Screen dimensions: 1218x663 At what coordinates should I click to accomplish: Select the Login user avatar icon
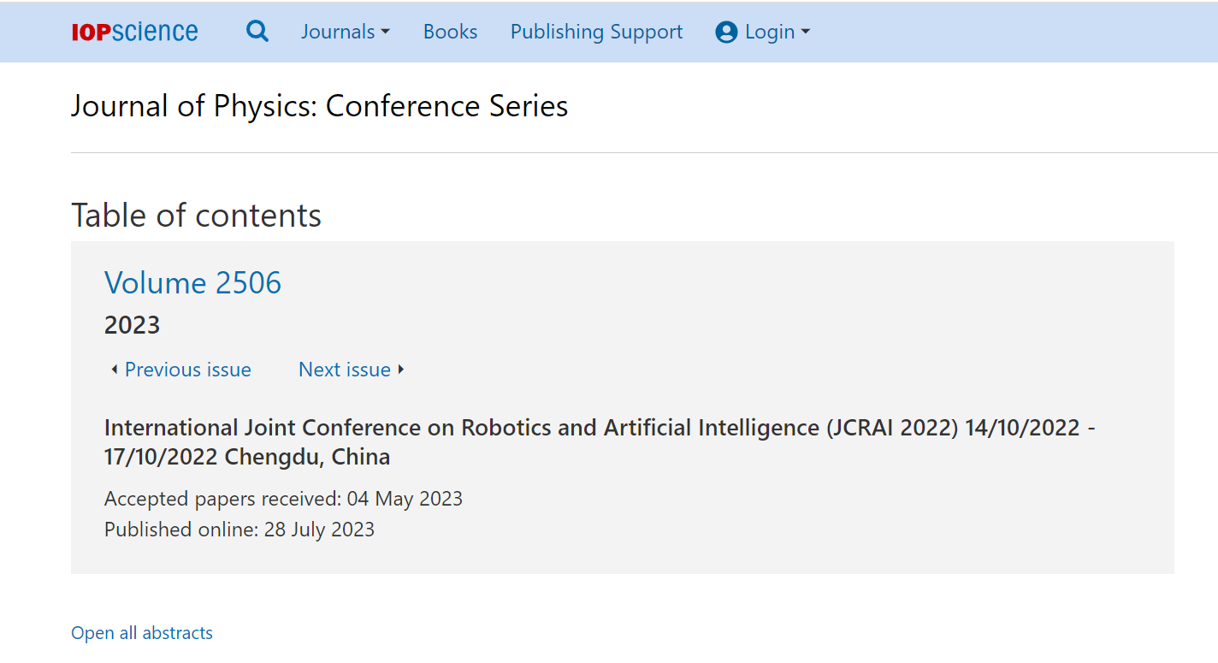[726, 33]
